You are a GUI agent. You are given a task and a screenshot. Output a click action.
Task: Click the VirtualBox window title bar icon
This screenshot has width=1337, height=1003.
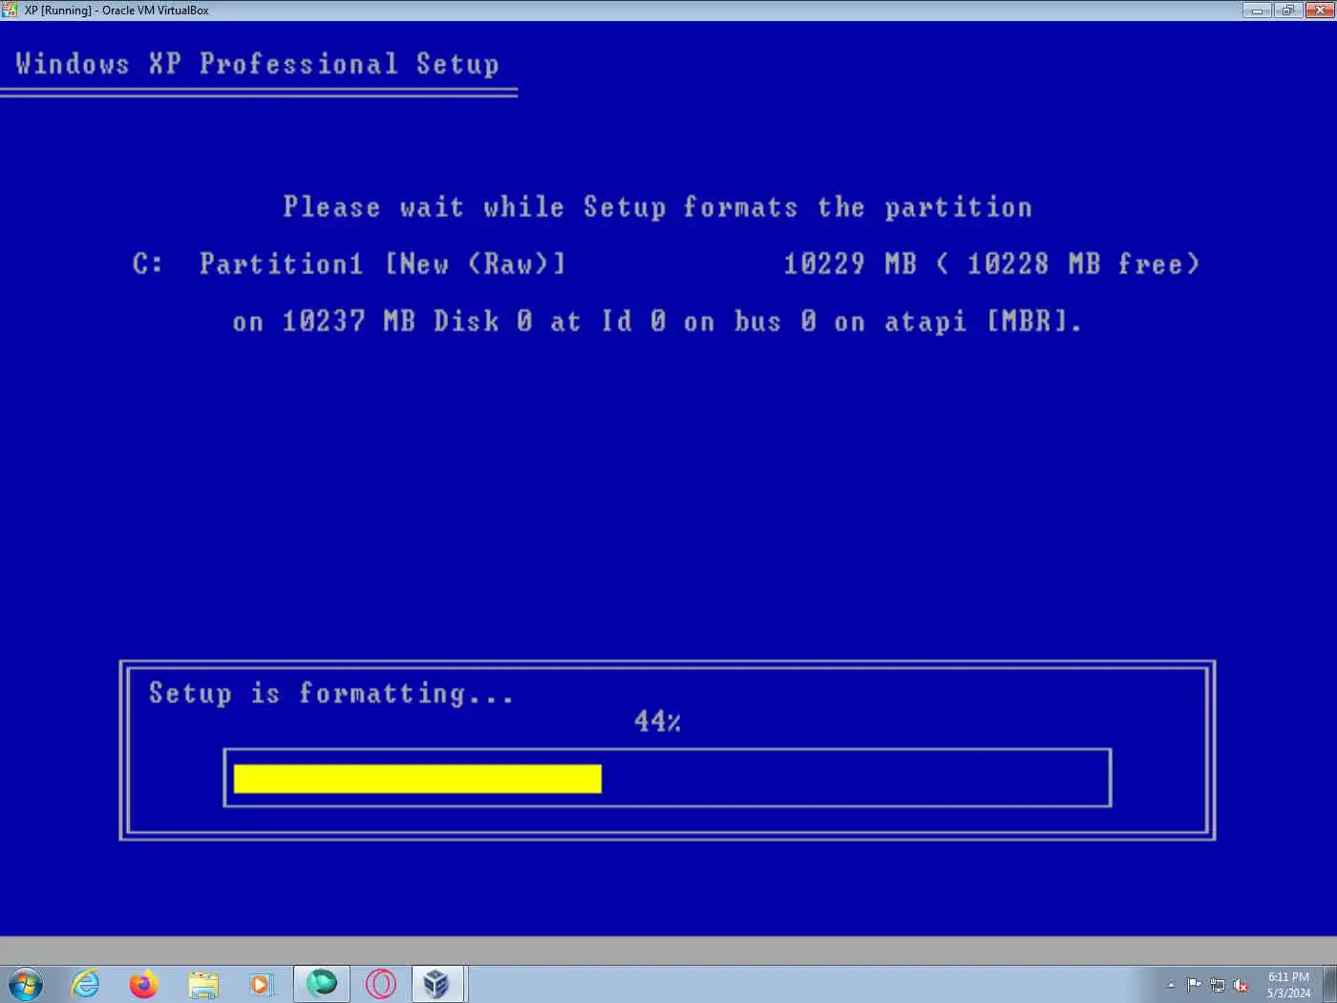tap(10, 10)
